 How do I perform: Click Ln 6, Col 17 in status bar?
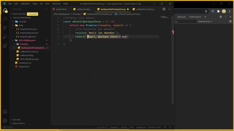click(102, 127)
